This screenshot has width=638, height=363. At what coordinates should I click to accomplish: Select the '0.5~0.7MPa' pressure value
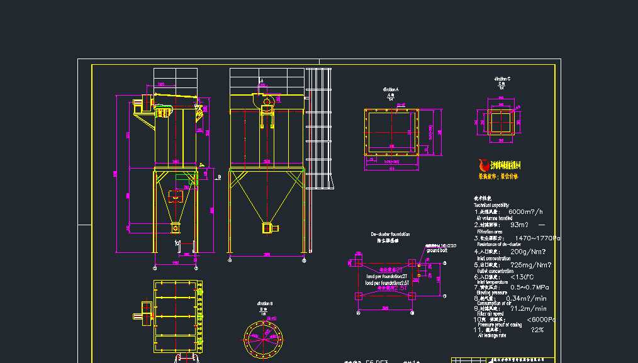(x=530, y=288)
